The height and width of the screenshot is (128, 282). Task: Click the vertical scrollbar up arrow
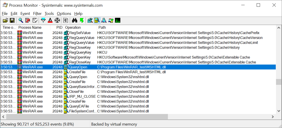click(279, 28)
